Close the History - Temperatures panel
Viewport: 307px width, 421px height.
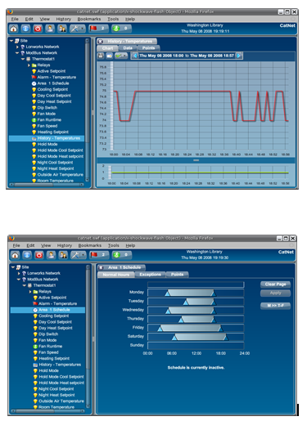(x=100, y=42)
